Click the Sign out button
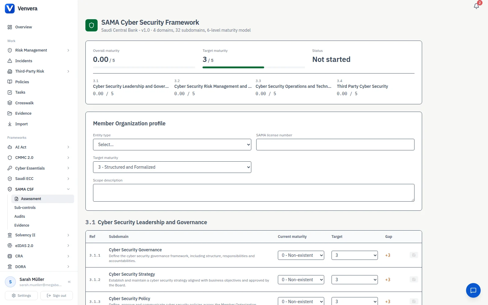 click(56, 296)
